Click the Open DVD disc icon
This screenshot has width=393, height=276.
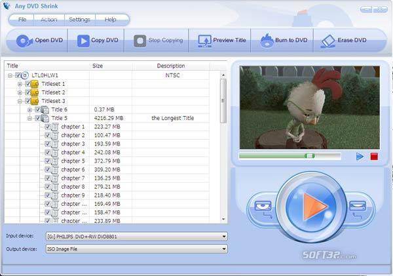24,41
